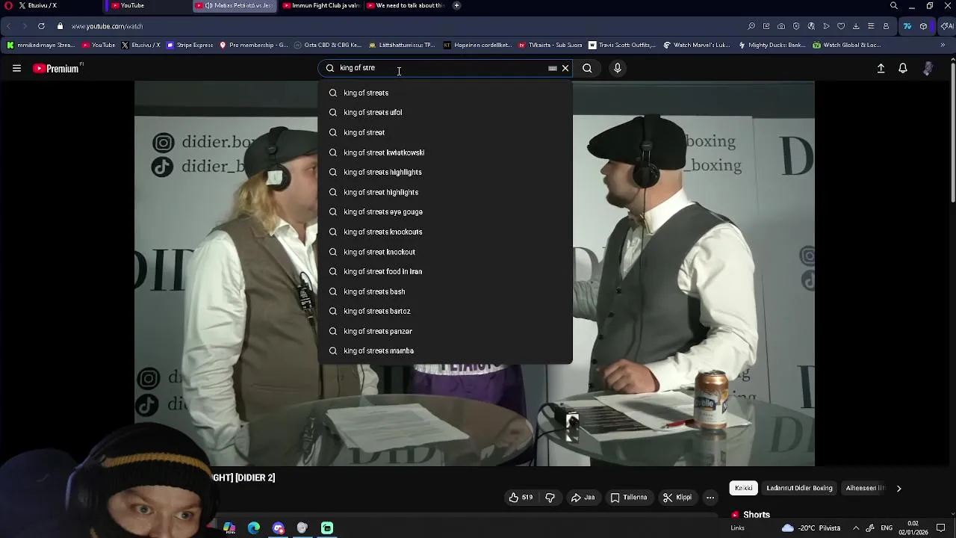956x538 pixels.
Task: Select suggestion 'king of streets mamba'
Action: (x=445, y=350)
